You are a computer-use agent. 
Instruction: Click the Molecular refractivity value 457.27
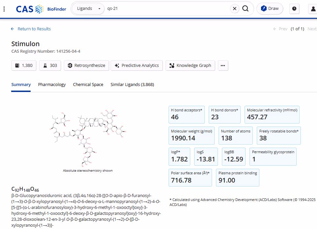click(257, 117)
